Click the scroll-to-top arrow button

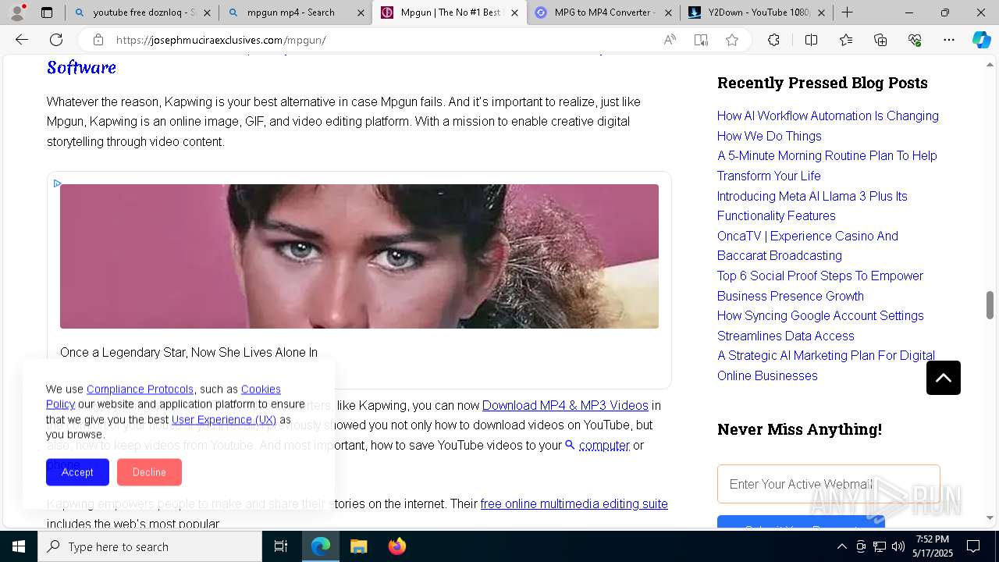coord(943,378)
